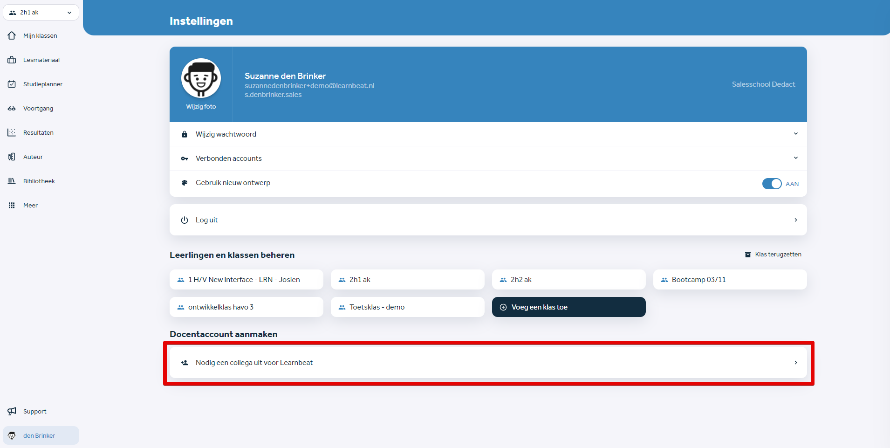Open Support via the megaphone icon

(x=12, y=411)
